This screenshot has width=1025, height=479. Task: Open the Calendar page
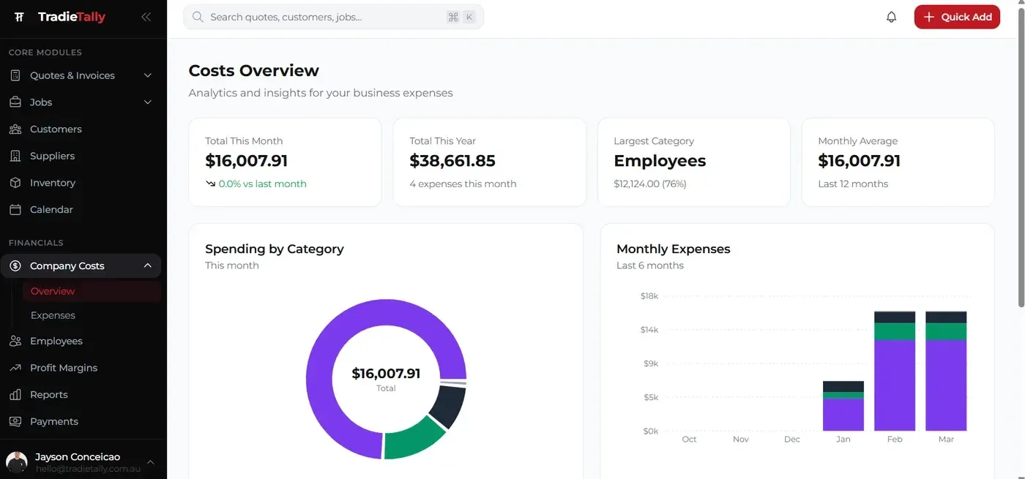pyautogui.click(x=81, y=210)
